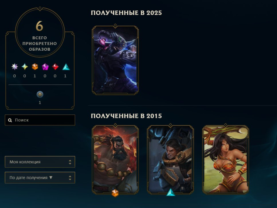The image size is (277, 208).
Task: Click the orange Mythic rarity gem icon
Action: pos(35,66)
